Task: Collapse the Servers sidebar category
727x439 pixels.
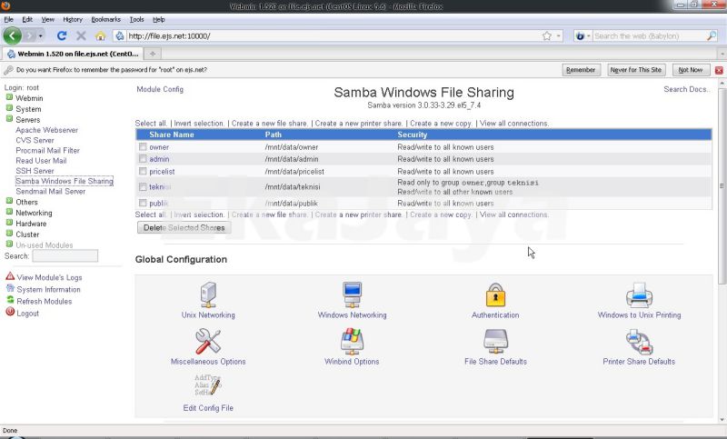Action: tap(10, 120)
